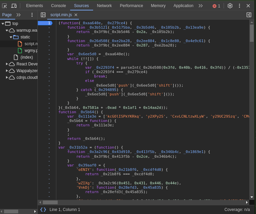Select the script.min.js editor tab
Viewport: 256px width, 214px height.
coord(61,15)
